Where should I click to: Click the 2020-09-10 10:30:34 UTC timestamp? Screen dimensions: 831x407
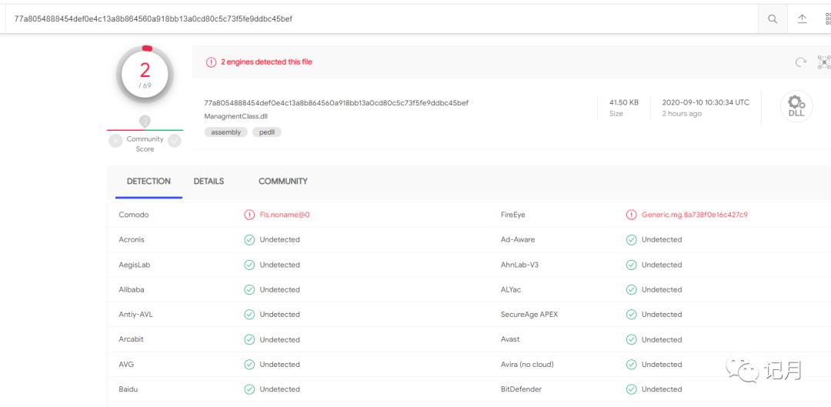[x=706, y=102]
